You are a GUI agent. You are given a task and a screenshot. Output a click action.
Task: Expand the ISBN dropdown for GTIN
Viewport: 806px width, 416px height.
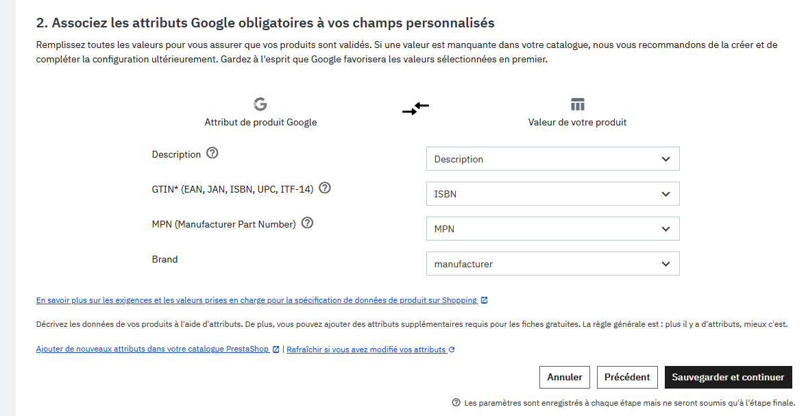(x=552, y=194)
